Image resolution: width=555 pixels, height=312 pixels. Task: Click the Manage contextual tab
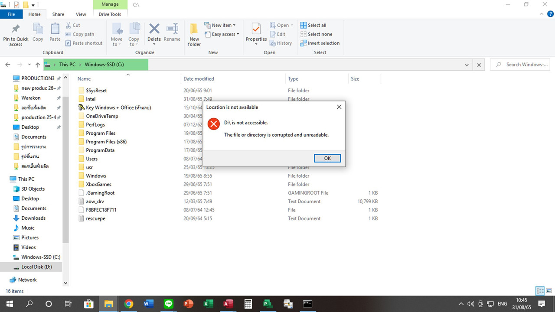point(110,4)
